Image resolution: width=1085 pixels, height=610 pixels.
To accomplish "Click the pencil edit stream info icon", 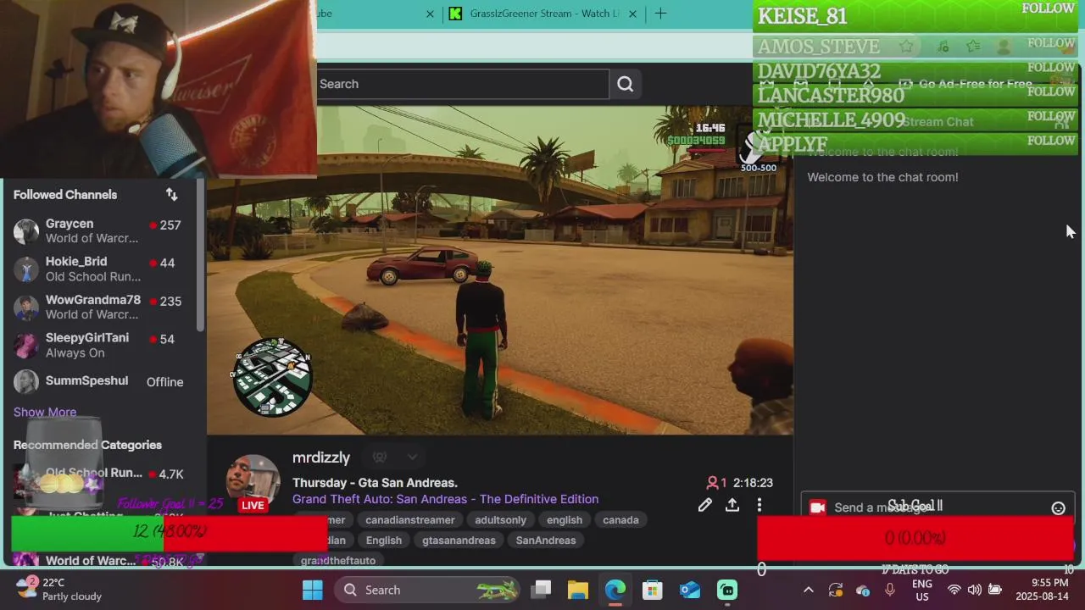I will (x=705, y=506).
